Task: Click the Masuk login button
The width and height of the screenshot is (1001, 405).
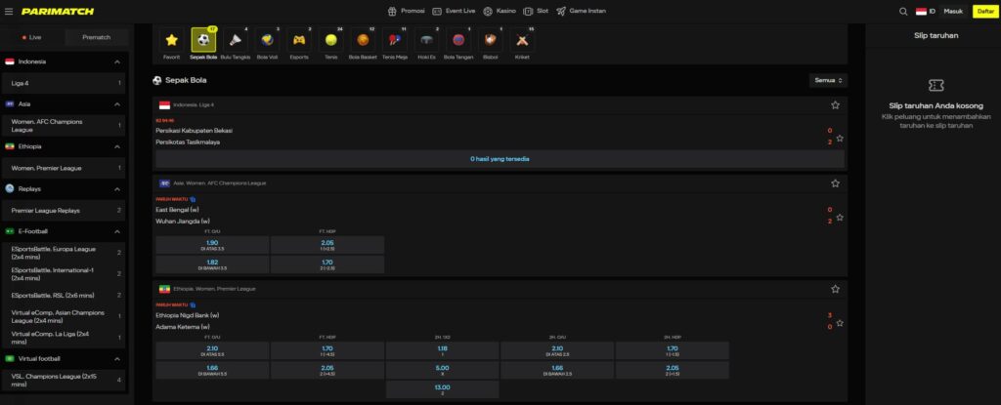Action: pyautogui.click(x=953, y=12)
